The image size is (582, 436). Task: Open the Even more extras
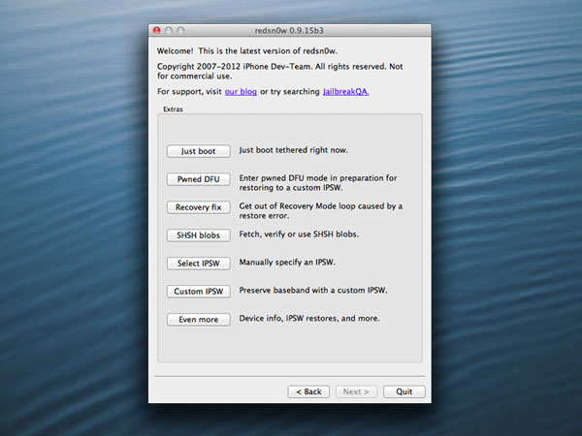198,319
